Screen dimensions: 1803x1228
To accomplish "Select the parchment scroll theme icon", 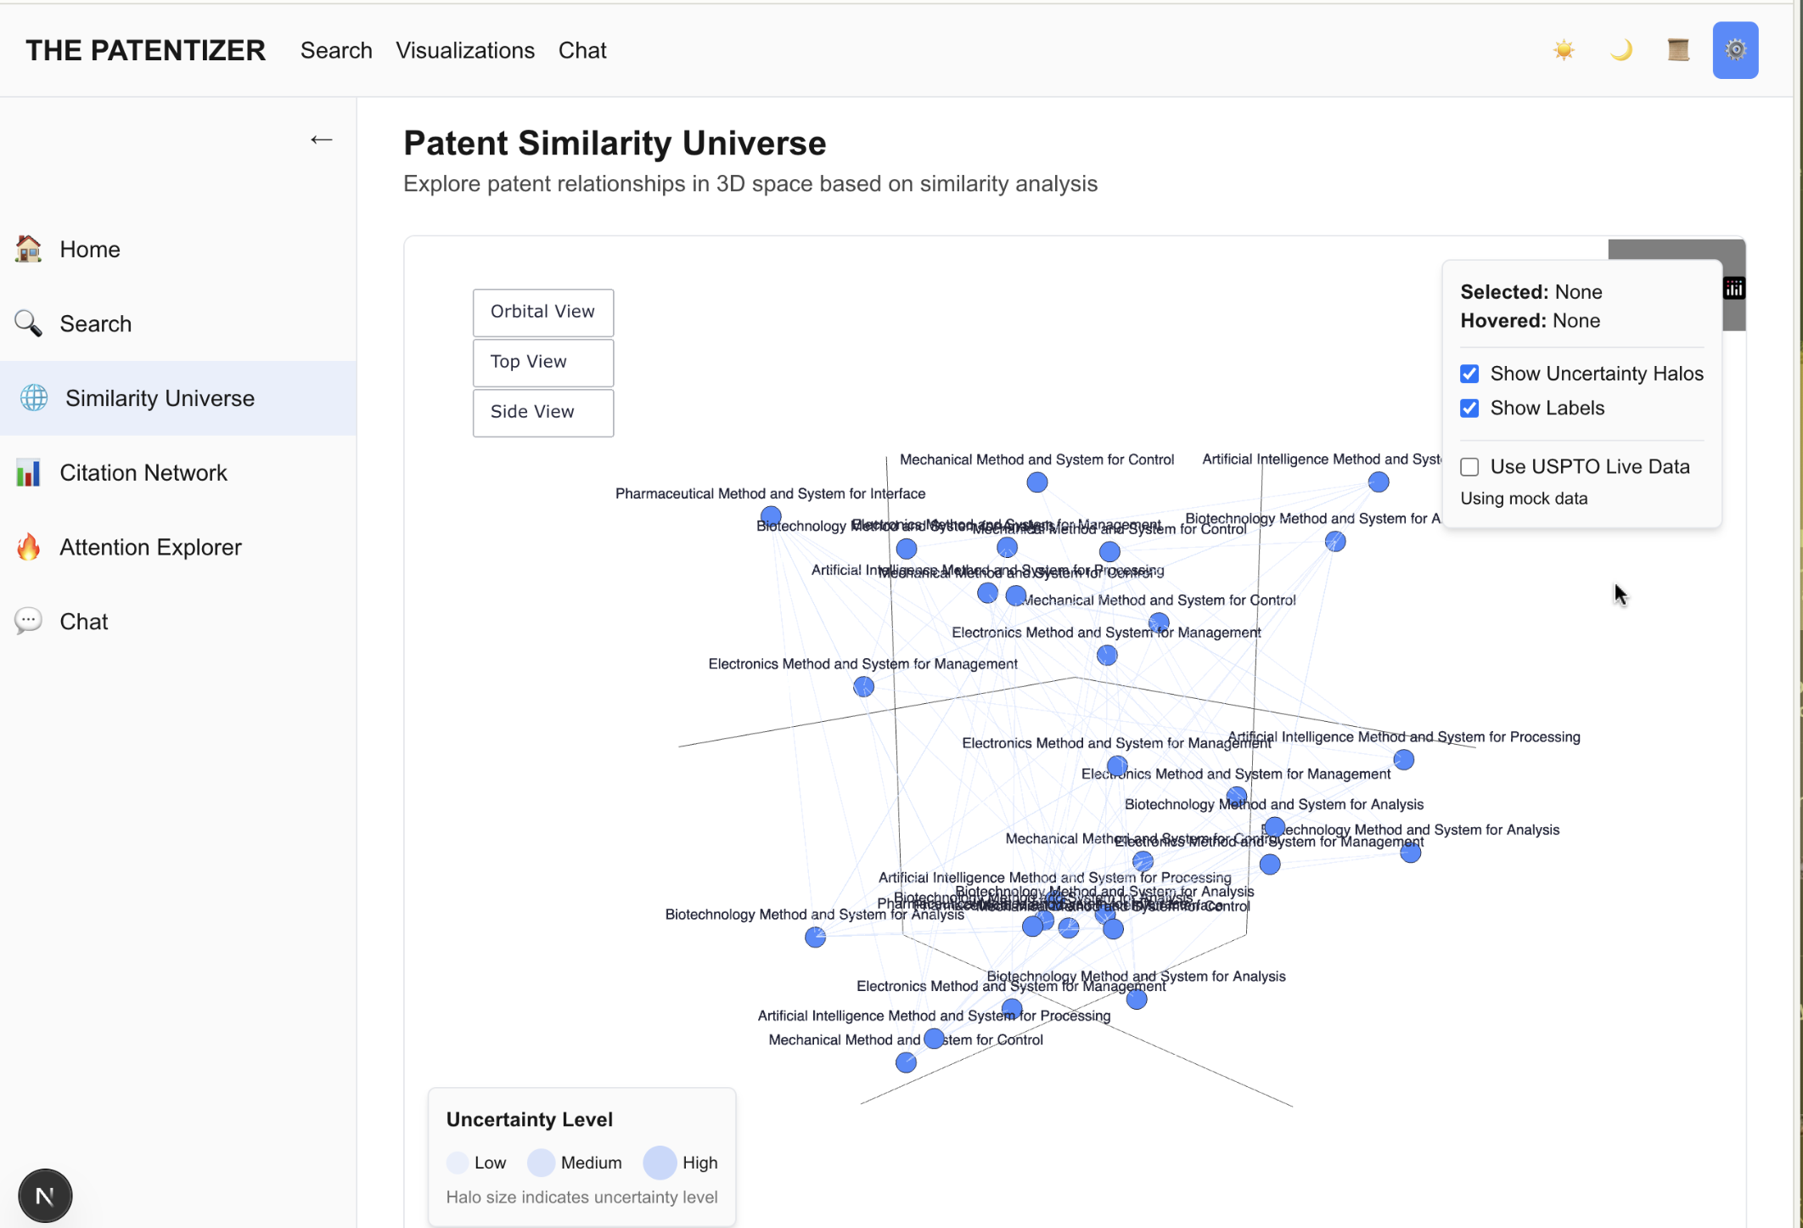I will point(1677,50).
